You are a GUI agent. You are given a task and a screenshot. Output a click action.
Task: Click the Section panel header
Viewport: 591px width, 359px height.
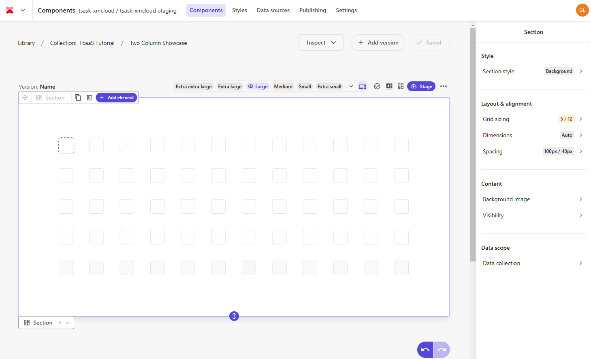(533, 32)
